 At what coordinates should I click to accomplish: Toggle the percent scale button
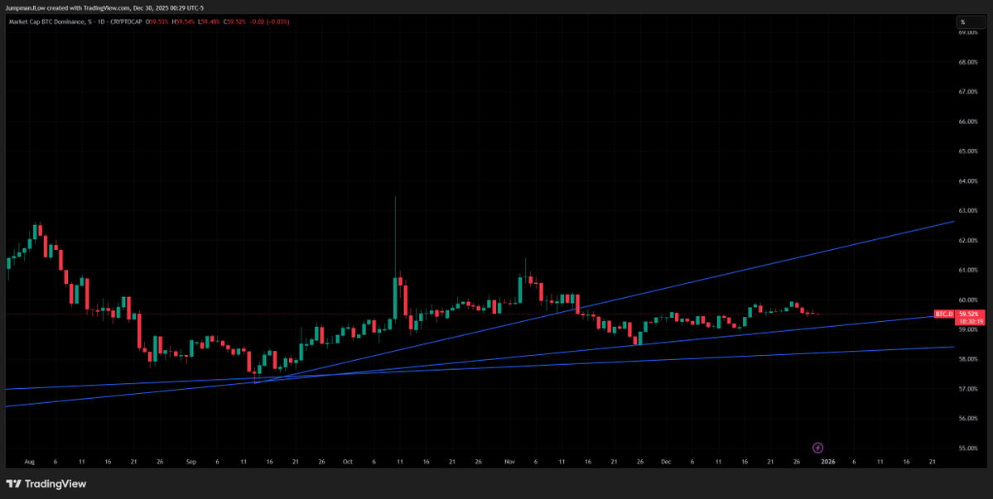[971, 23]
